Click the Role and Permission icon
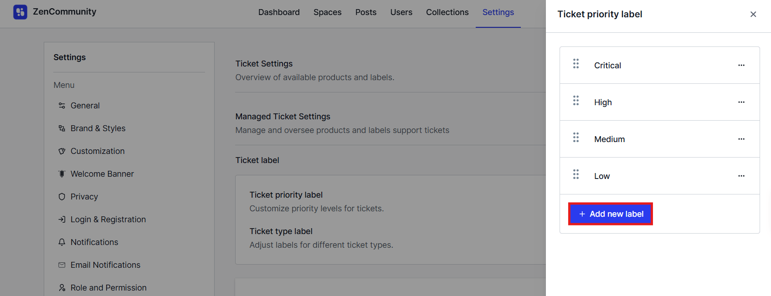This screenshot has width=771, height=296. point(62,288)
